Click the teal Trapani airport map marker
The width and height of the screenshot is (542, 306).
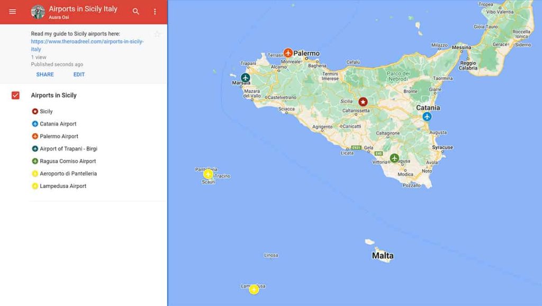(x=246, y=77)
